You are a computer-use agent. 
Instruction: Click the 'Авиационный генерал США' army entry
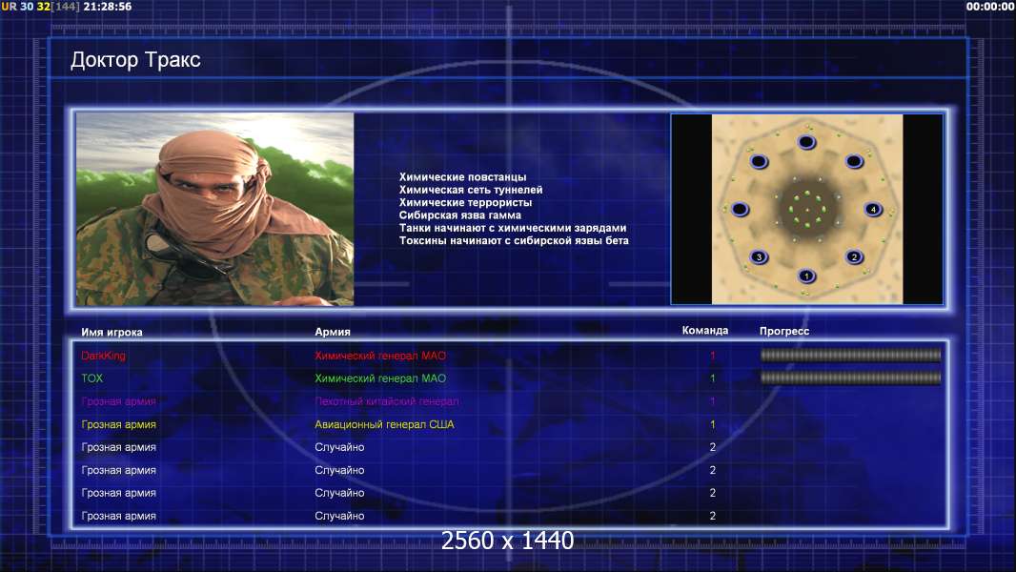(x=384, y=425)
